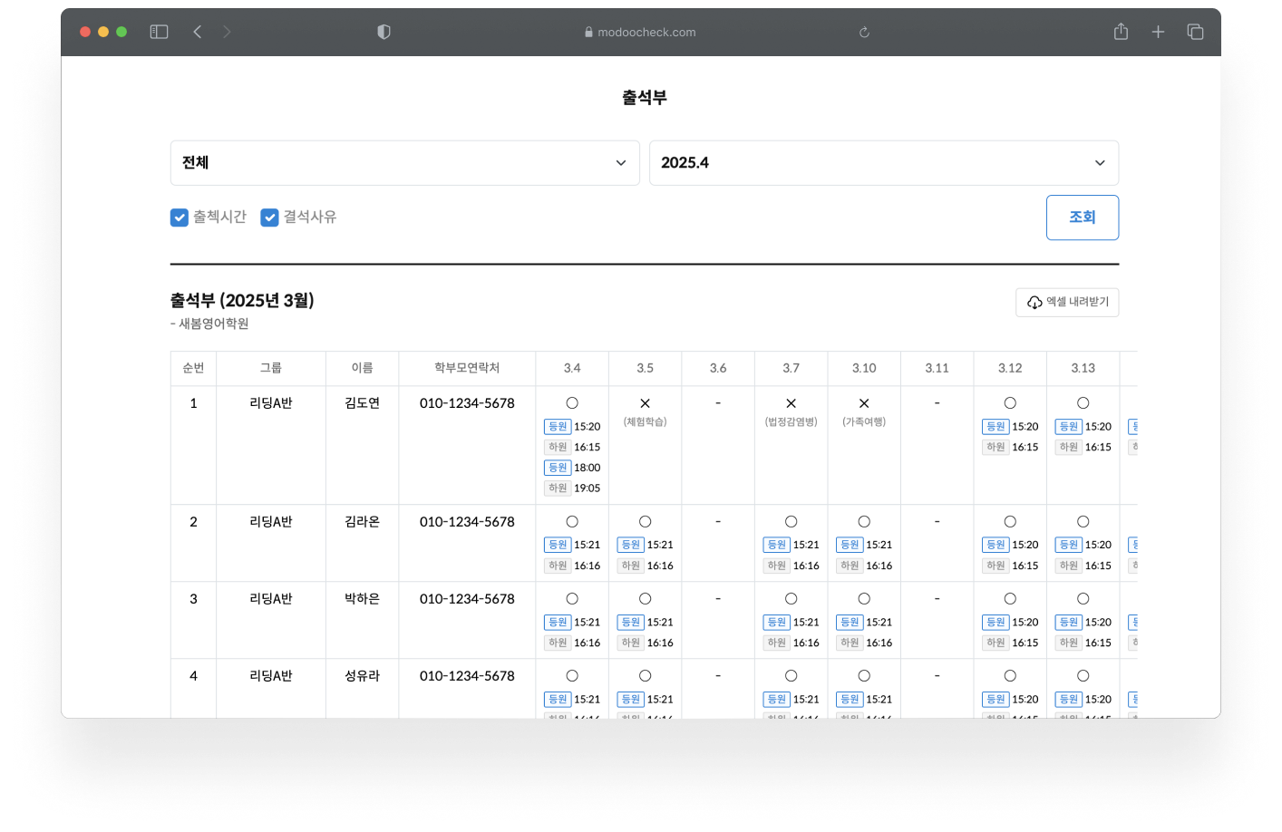The width and height of the screenshot is (1282, 832).
Task: Click the lock icon beside modoocheck.com
Action: [x=588, y=33]
